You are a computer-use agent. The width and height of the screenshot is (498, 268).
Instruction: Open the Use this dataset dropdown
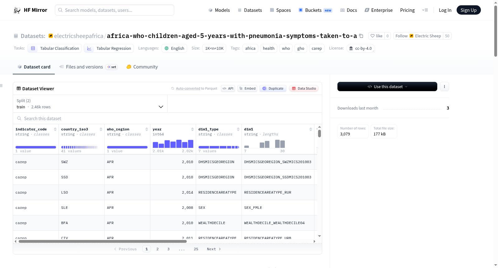click(x=387, y=87)
